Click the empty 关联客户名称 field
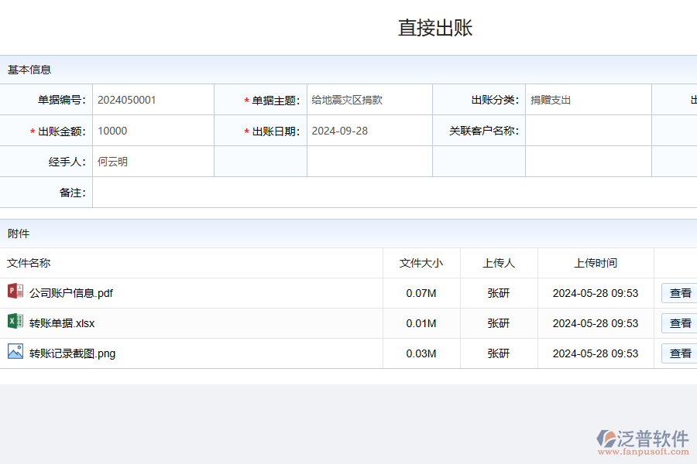697x464 pixels. 589,130
